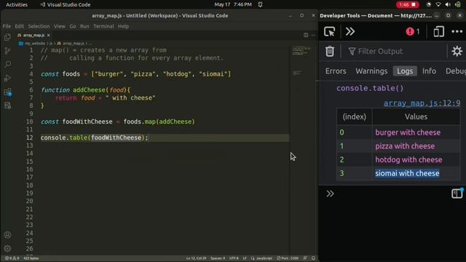The width and height of the screenshot is (466, 262).
Task: Open the Accounts icon in activity bar
Action: (x=7, y=235)
